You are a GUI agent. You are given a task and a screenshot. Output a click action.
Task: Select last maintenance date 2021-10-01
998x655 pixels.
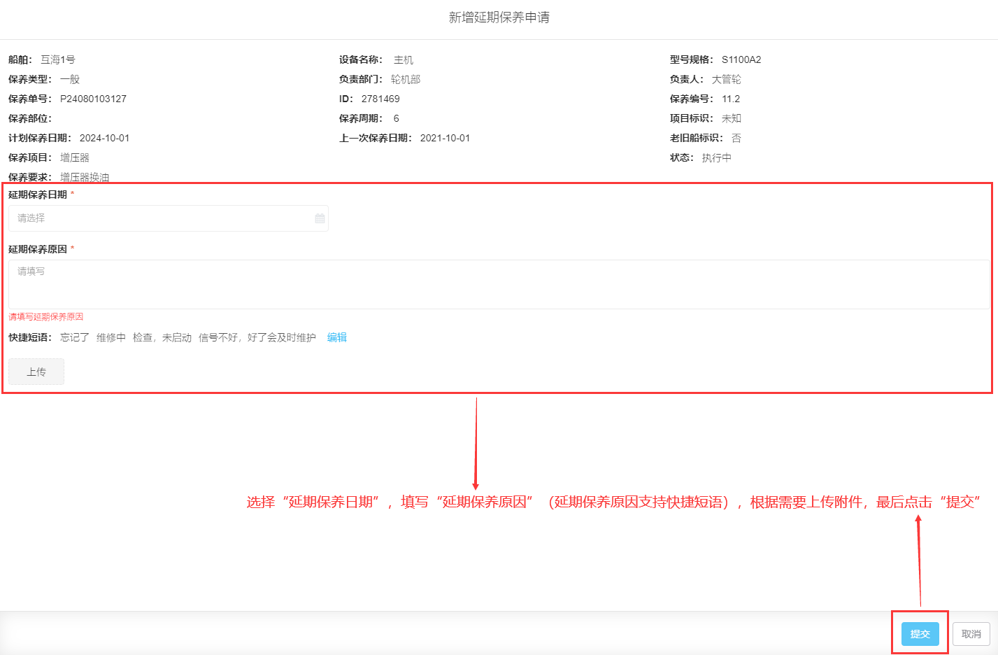(x=445, y=138)
